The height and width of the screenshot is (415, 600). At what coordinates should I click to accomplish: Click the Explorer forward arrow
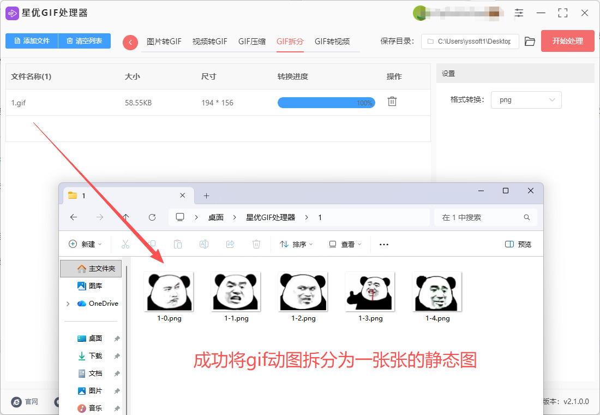click(x=100, y=217)
